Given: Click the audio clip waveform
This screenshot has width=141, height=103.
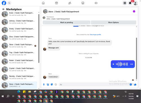Looking at the screenshot, I should 122,64.
